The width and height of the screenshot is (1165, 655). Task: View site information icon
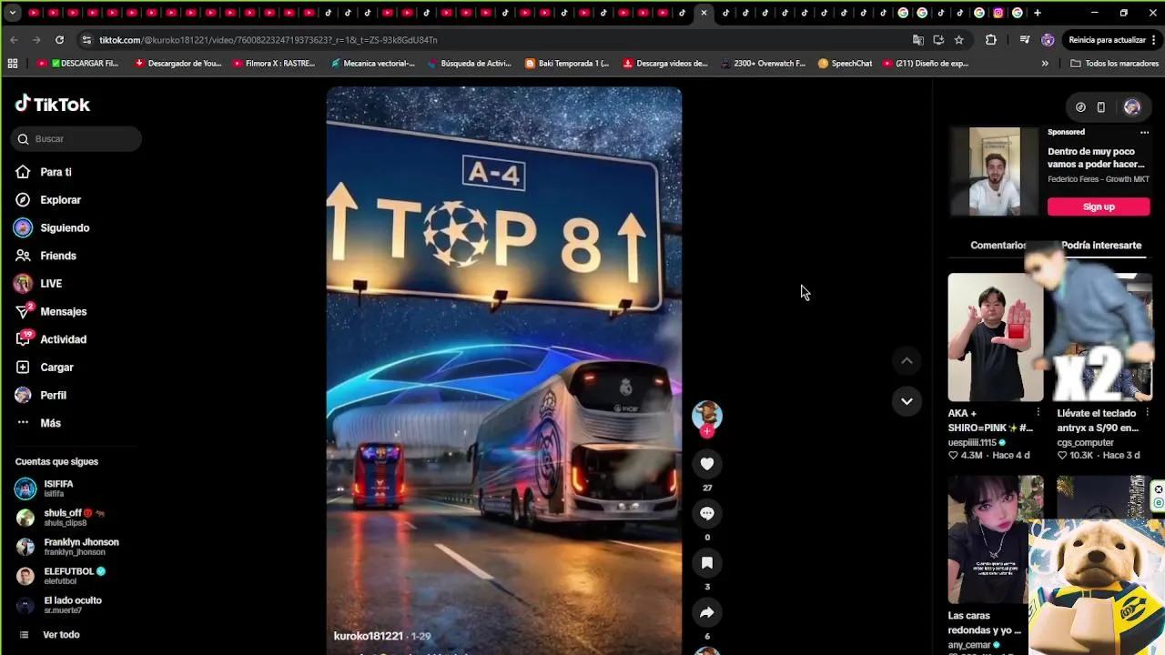pos(86,40)
